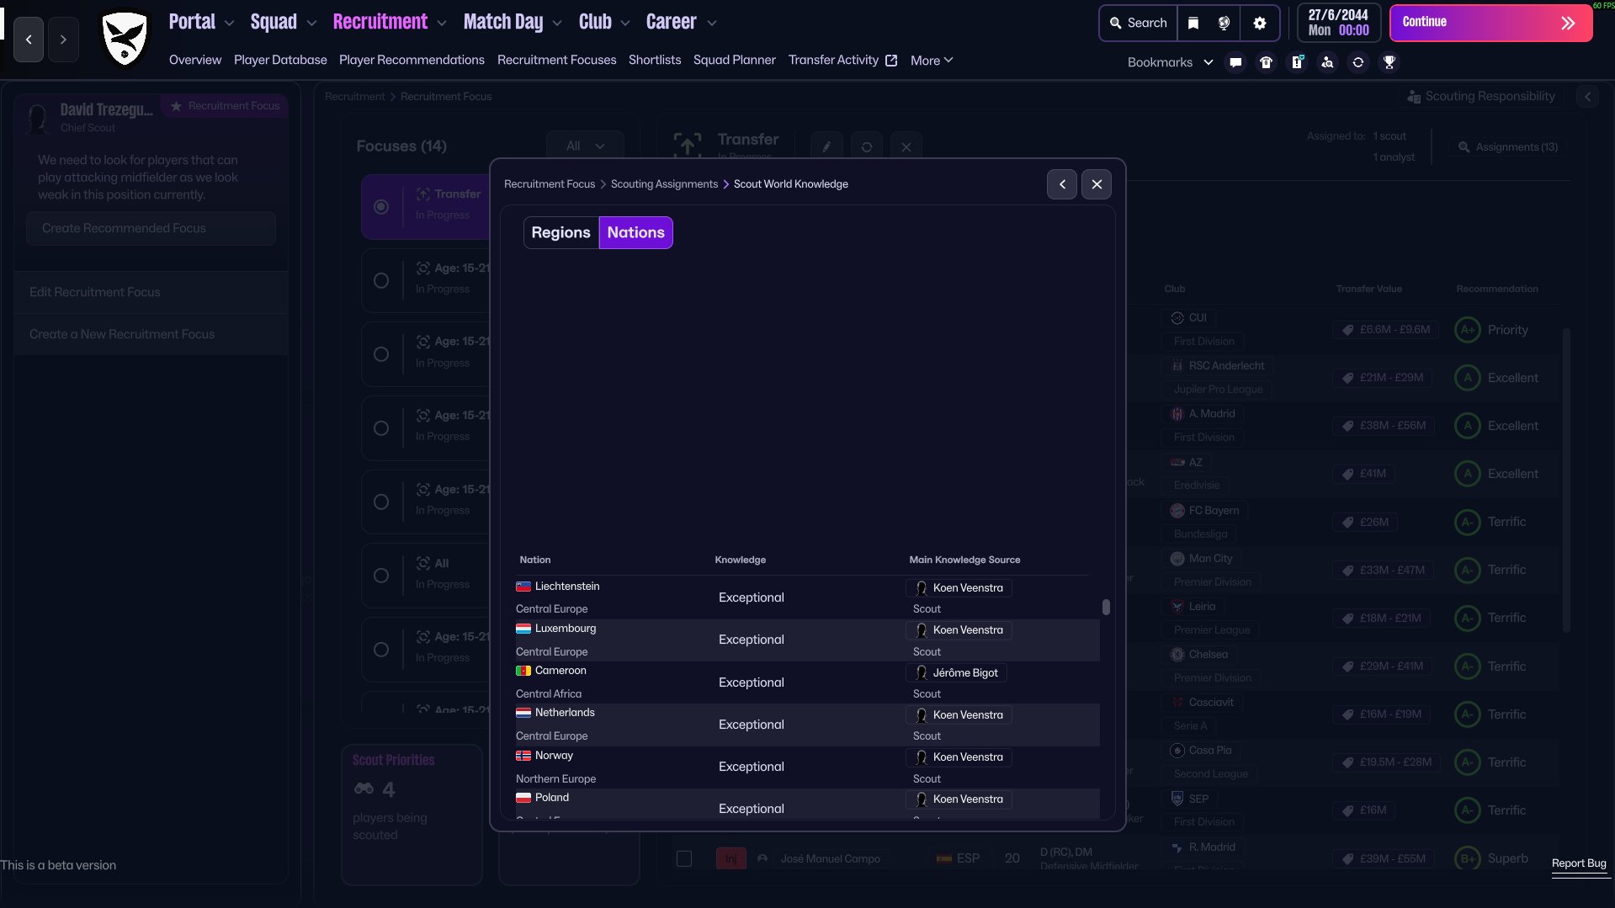The image size is (1615, 908).
Task: Click the Report Bug link
Action: tap(1579, 863)
